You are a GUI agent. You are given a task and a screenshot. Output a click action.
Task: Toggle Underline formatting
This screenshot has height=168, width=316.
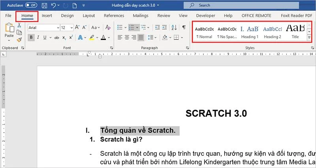[45, 37]
